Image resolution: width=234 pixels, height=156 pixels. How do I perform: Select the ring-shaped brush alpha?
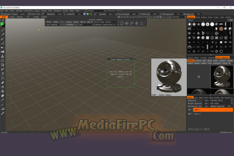[208, 24]
